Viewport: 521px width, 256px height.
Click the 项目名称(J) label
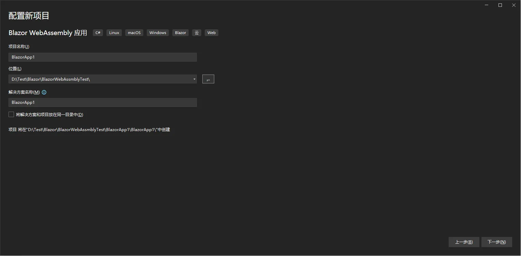(19, 47)
